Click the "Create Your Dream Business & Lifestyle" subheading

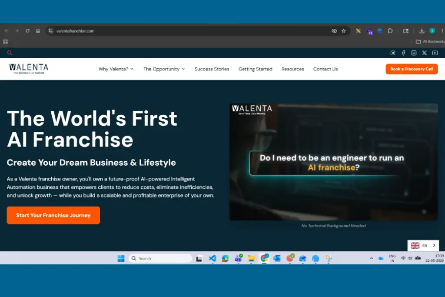click(x=91, y=162)
